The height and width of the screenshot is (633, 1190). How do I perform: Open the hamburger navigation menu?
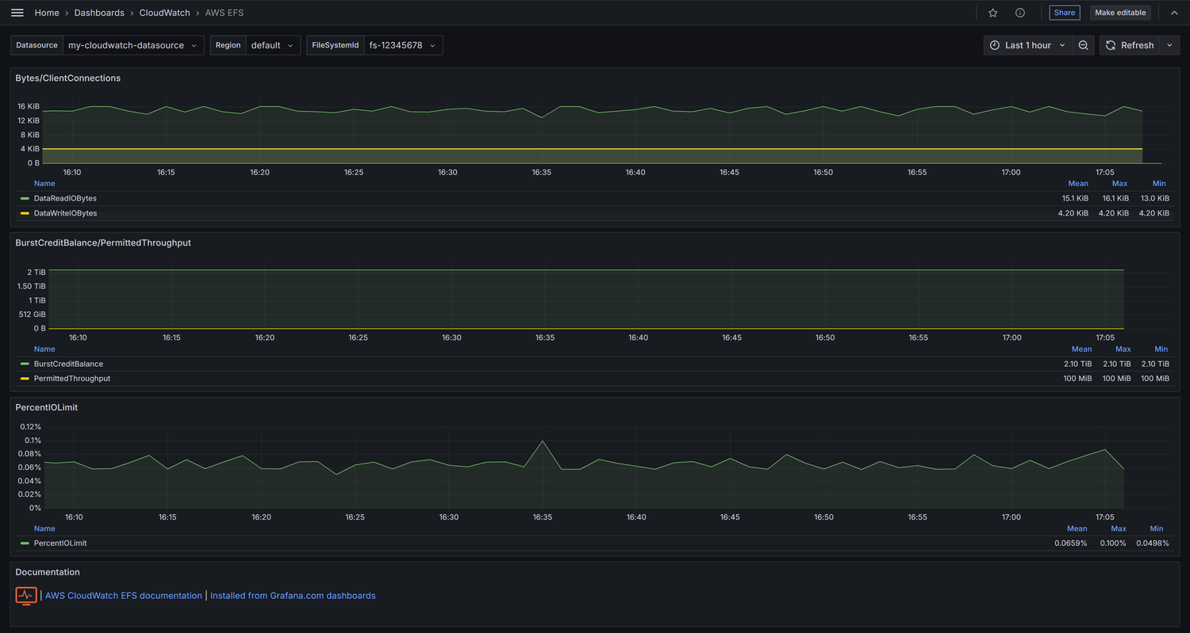pyautogui.click(x=17, y=13)
